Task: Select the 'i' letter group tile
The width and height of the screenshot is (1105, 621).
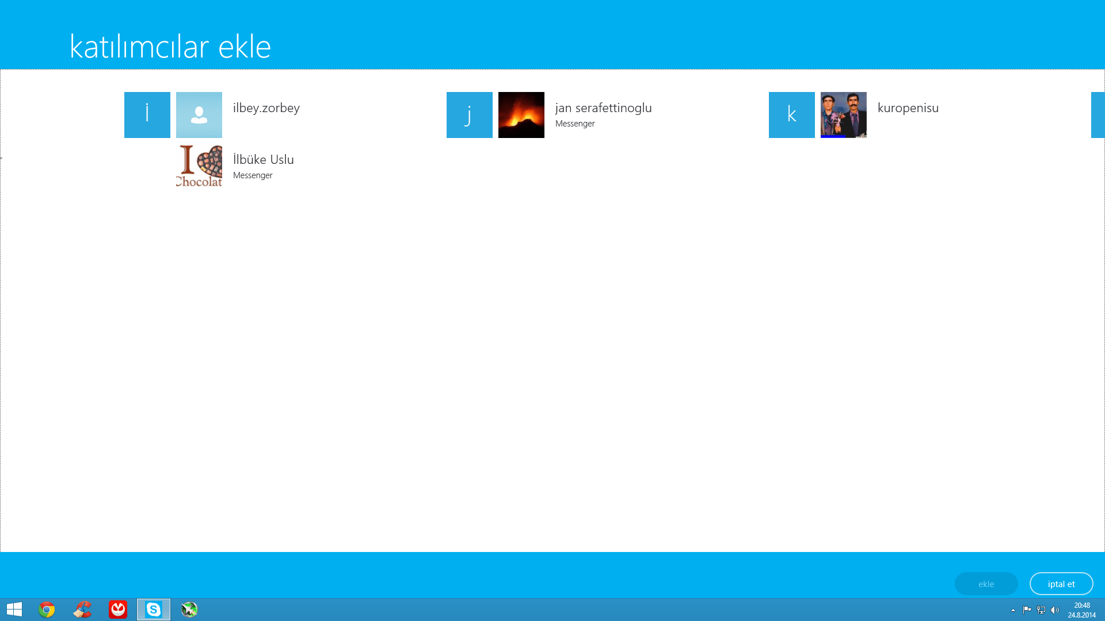Action: click(x=147, y=115)
